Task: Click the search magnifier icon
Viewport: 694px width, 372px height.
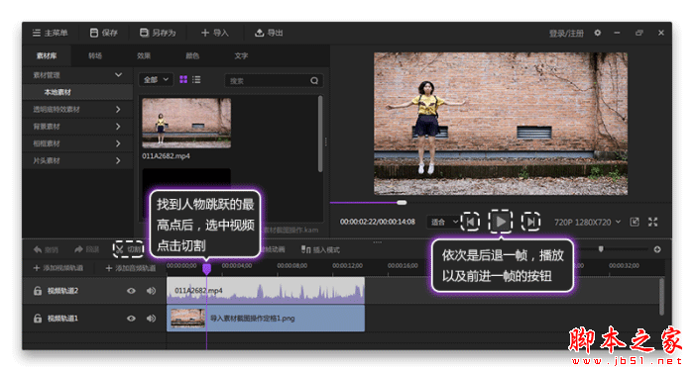Action: click(314, 81)
